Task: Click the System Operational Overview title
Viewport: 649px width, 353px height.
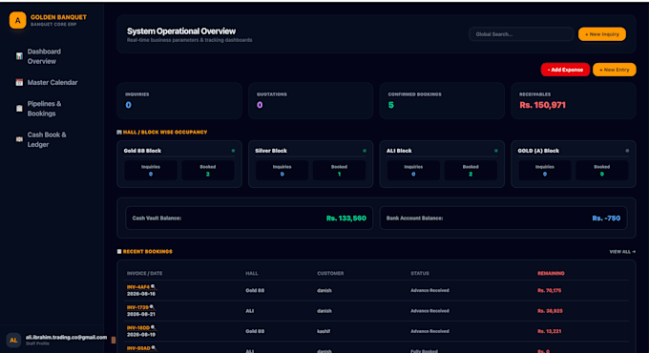Action: [x=181, y=31]
